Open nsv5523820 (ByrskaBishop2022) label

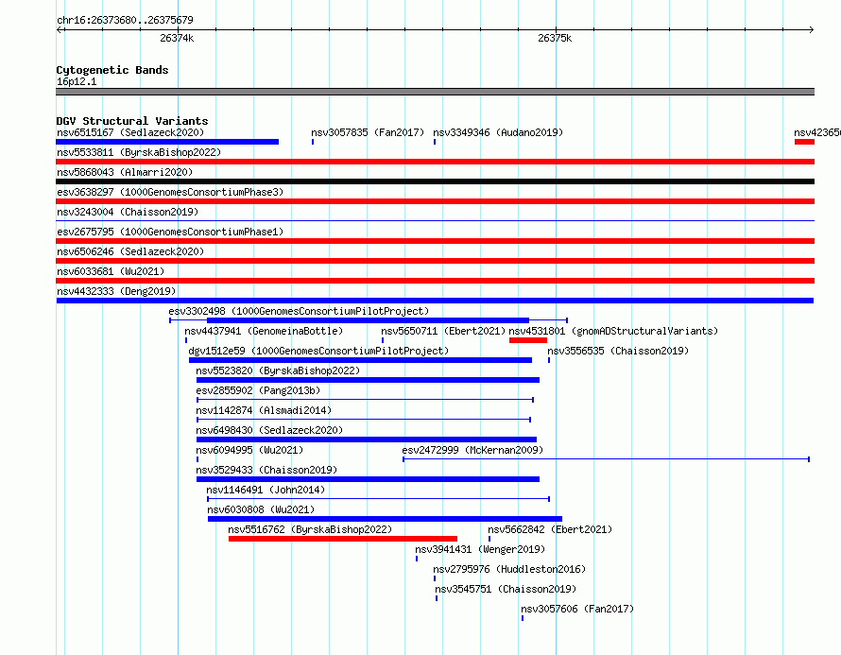click(x=278, y=371)
